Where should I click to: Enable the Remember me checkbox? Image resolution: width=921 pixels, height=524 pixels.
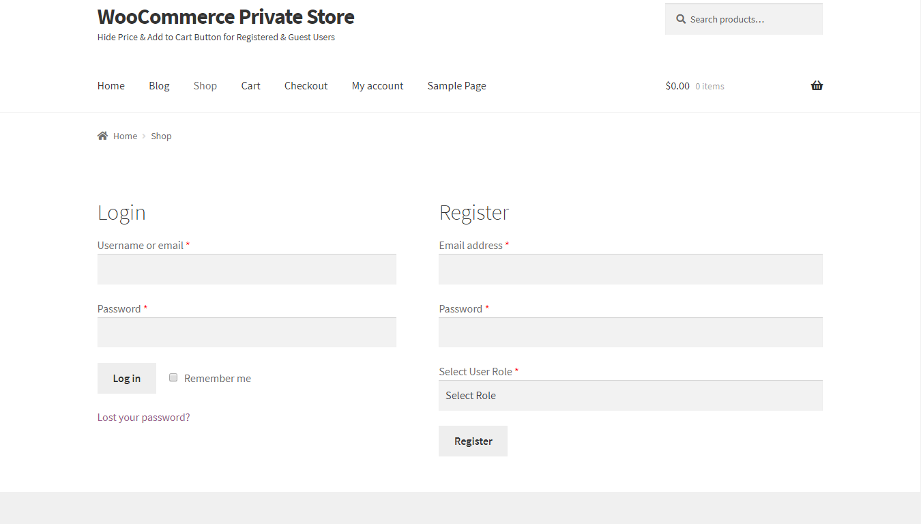point(173,377)
